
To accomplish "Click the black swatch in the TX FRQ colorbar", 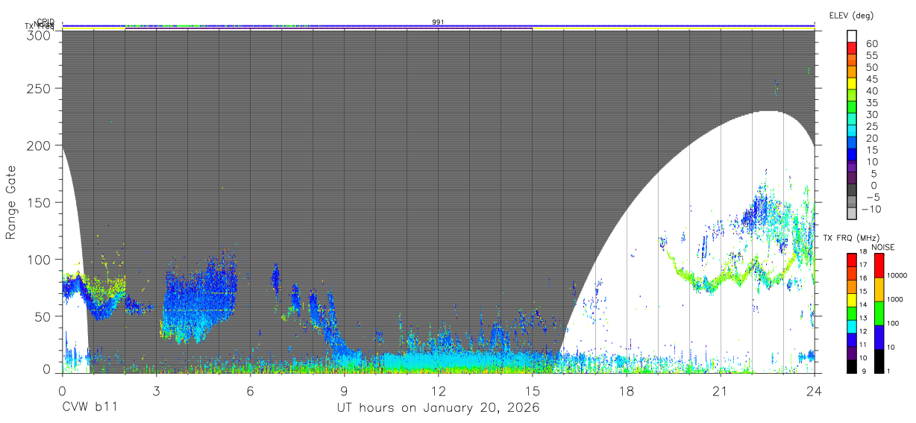I will pyautogui.click(x=852, y=365).
